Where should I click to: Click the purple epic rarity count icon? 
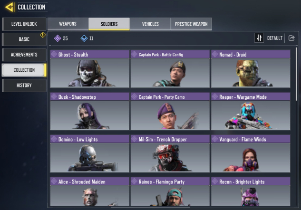click(x=58, y=38)
